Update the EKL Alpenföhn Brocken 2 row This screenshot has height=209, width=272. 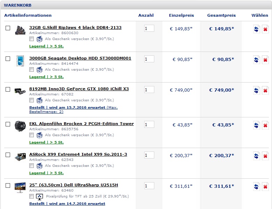[257, 125]
